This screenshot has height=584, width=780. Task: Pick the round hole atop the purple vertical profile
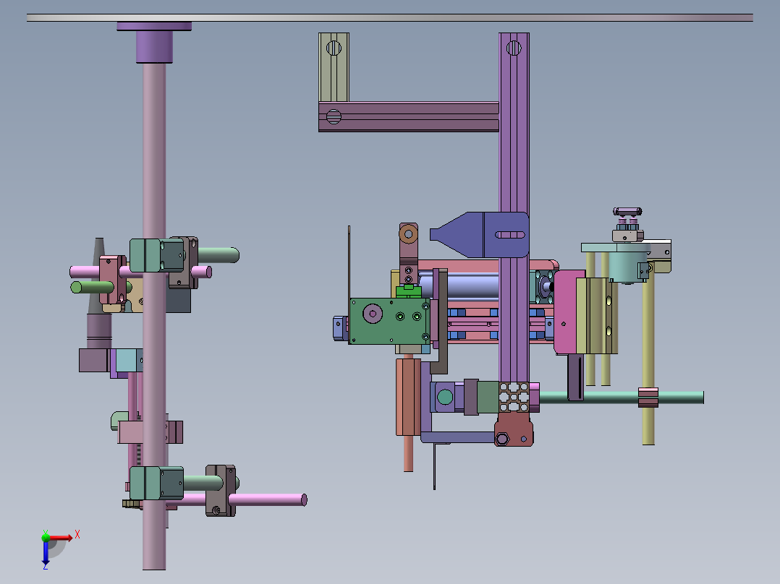pyautogui.click(x=514, y=48)
